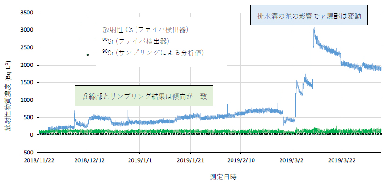Click the blue annotation box about γ線部

tap(308, 14)
